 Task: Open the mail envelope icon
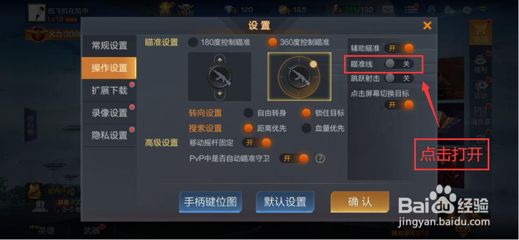(x=388, y=10)
